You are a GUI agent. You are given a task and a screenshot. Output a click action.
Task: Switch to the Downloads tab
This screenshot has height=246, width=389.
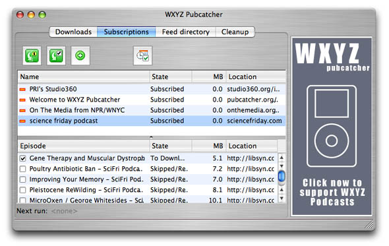click(x=73, y=32)
